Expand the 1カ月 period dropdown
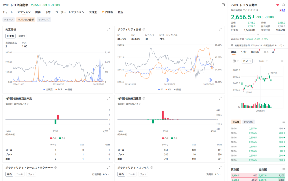 coord(263,61)
